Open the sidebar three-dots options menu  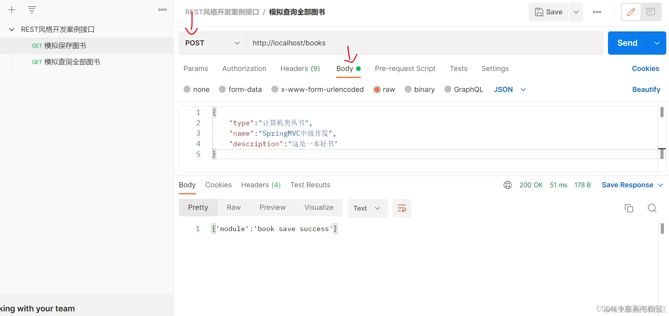[x=162, y=10]
